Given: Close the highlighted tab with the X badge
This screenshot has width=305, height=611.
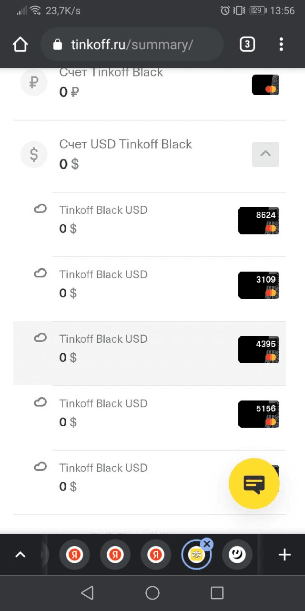Looking at the screenshot, I should tap(207, 544).
